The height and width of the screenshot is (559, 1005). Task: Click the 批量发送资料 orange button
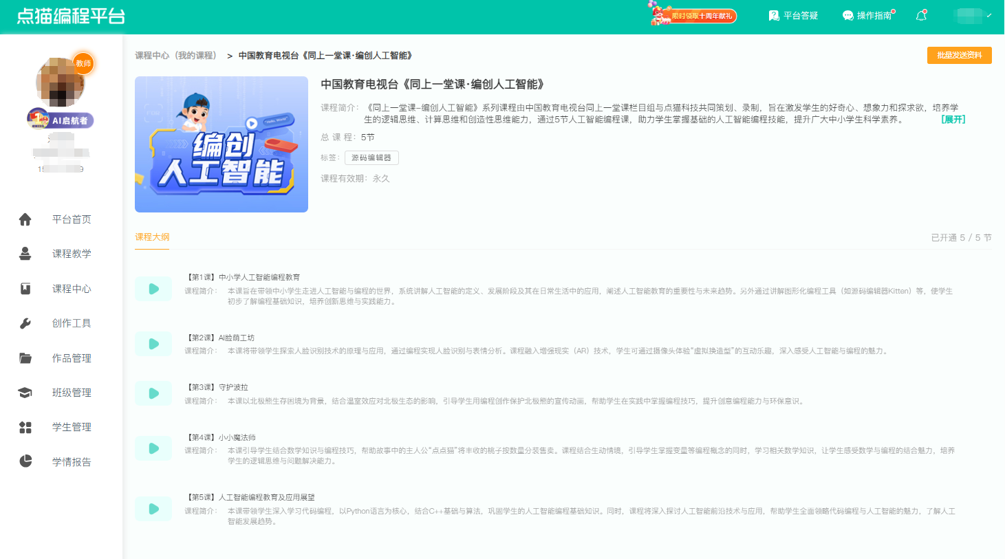pos(959,56)
